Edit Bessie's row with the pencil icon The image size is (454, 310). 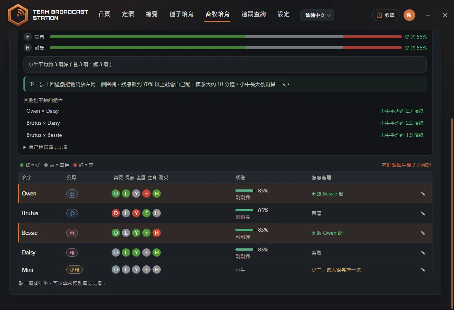pyautogui.click(x=423, y=233)
